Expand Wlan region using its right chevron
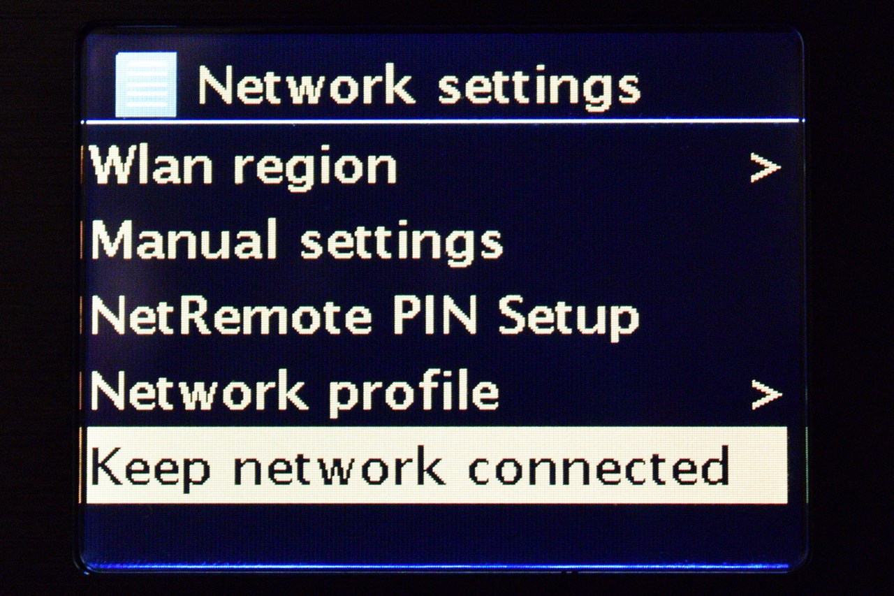This screenshot has height=596, width=894. pos(765,169)
